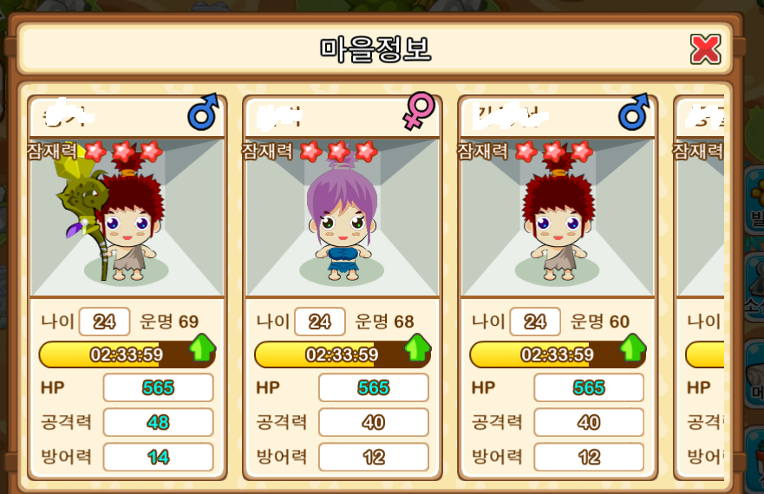
Task: Click the blue male symbol on third card
Action: click(634, 112)
